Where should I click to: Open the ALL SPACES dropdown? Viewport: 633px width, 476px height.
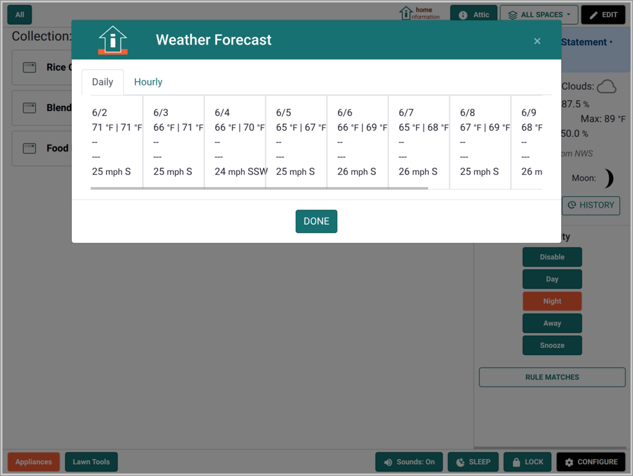click(539, 15)
